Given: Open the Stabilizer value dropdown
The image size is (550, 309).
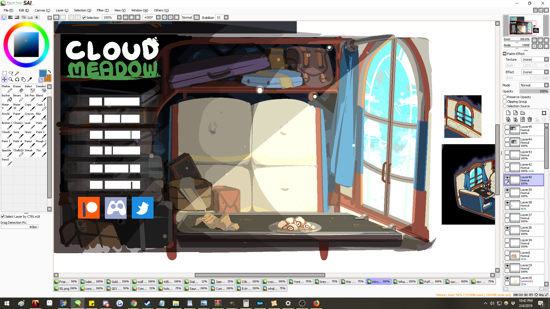Looking at the screenshot, I should 226,17.
